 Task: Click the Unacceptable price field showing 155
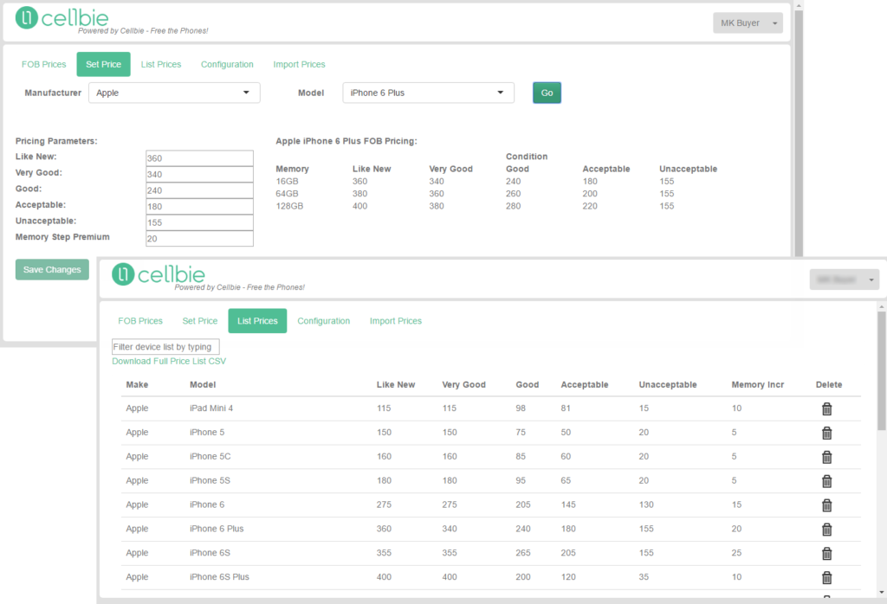199,222
